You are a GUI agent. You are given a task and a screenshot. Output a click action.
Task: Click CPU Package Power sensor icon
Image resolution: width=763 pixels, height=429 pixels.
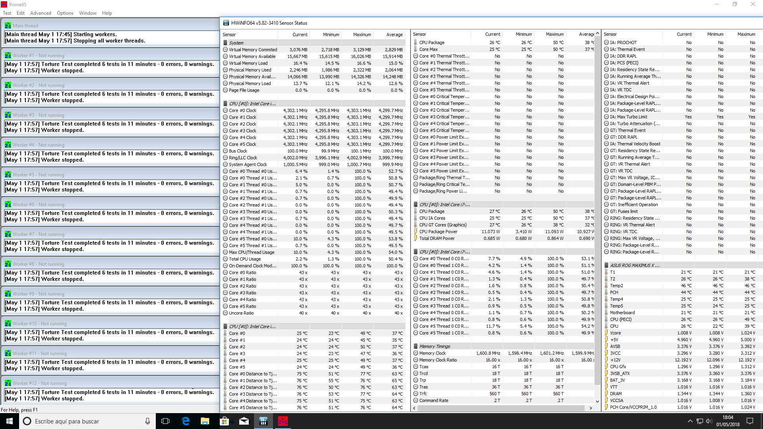coord(416,232)
